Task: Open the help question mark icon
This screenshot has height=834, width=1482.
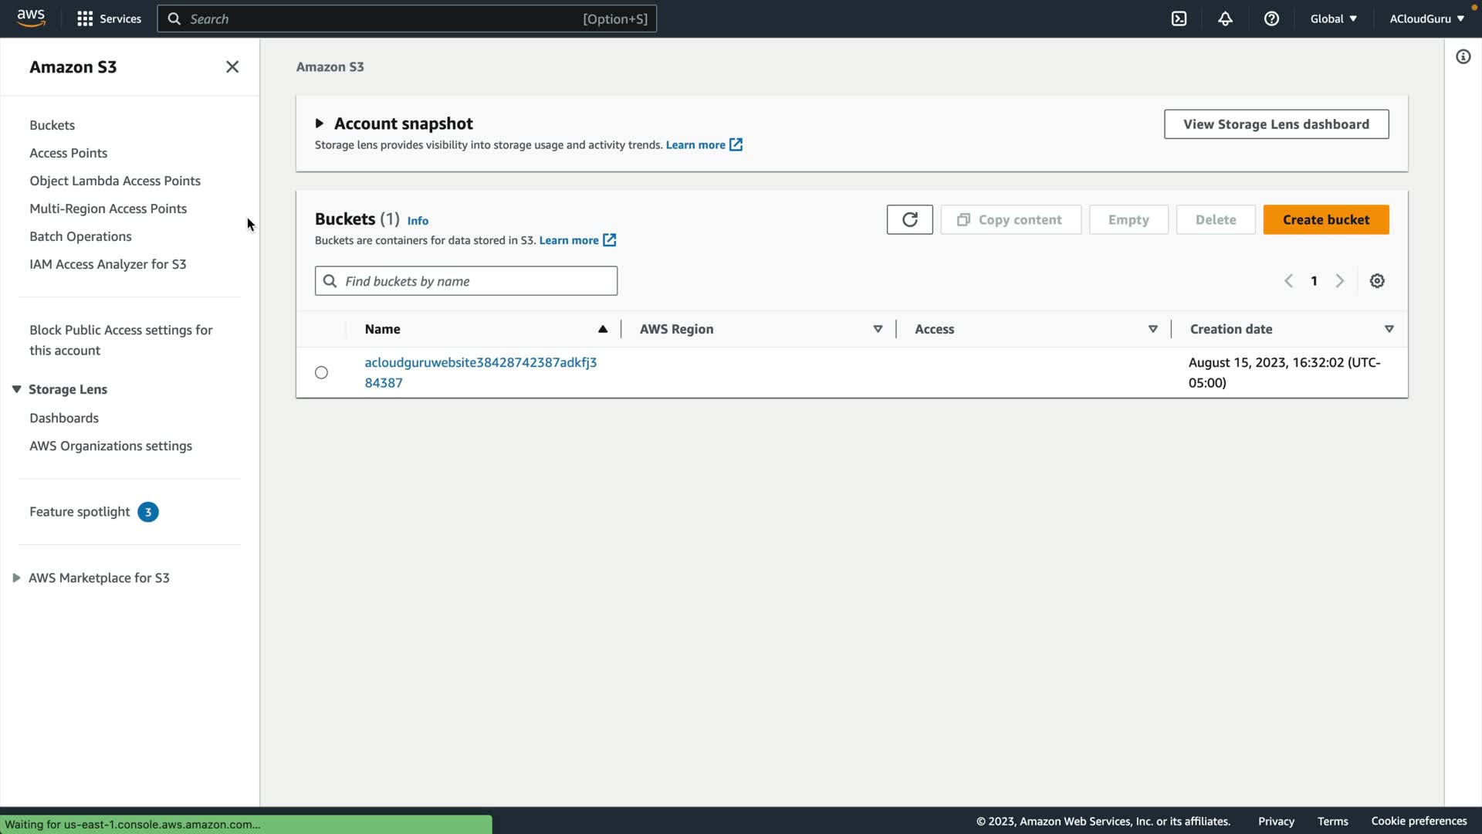Action: pos(1271,19)
